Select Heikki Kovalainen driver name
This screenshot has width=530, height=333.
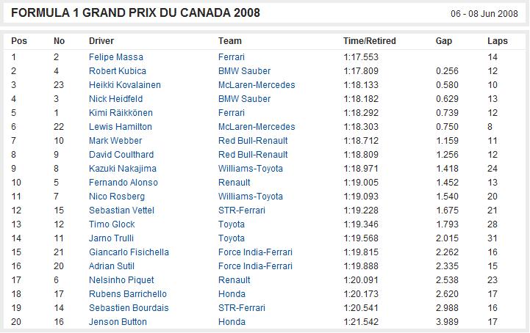pyautogui.click(x=125, y=84)
